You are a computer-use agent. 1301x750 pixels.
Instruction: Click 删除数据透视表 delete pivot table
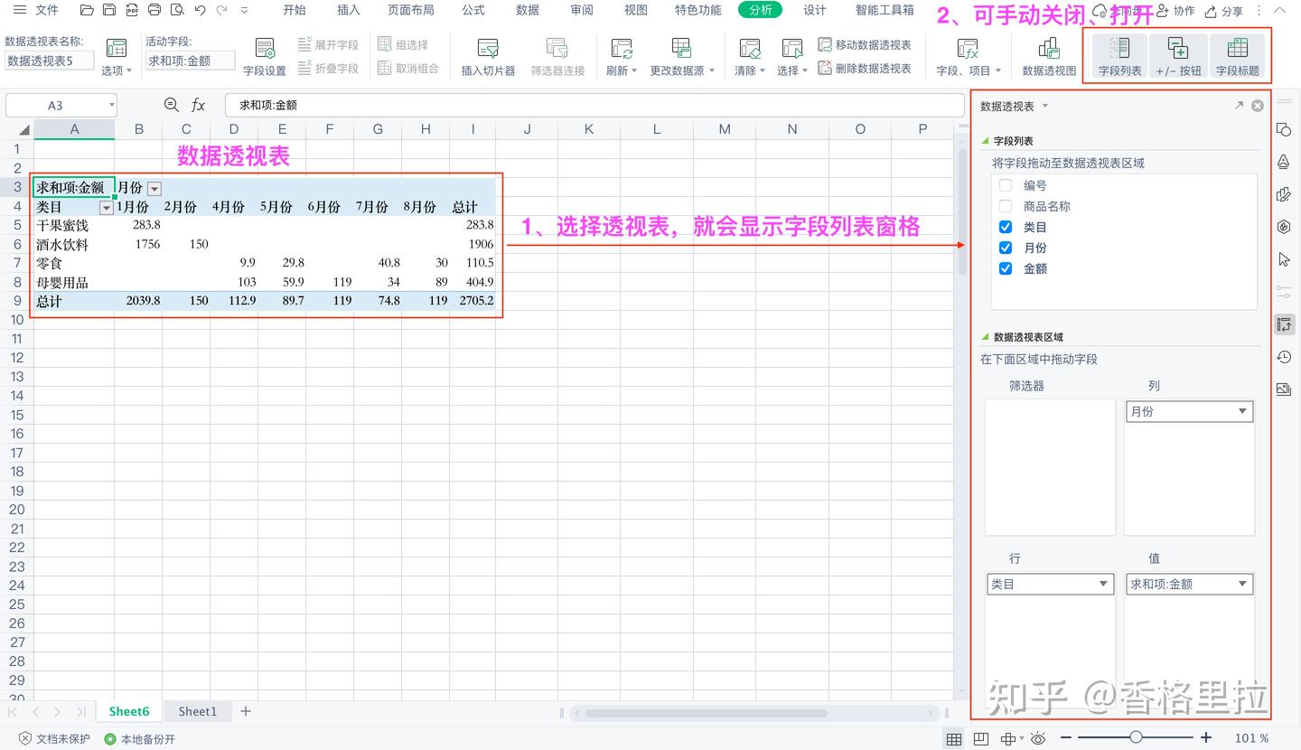tap(865, 68)
